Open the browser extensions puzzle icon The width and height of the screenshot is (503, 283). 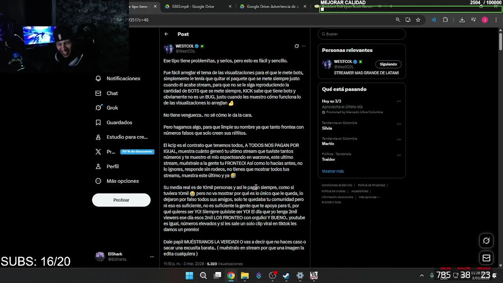(x=445, y=20)
